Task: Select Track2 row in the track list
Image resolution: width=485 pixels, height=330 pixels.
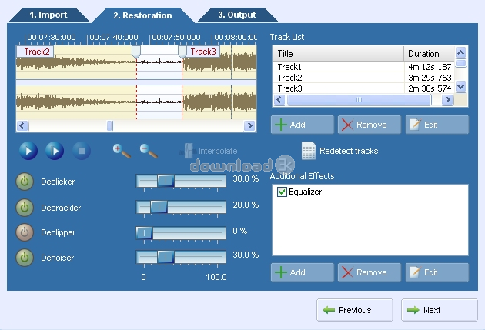Action: (363, 78)
